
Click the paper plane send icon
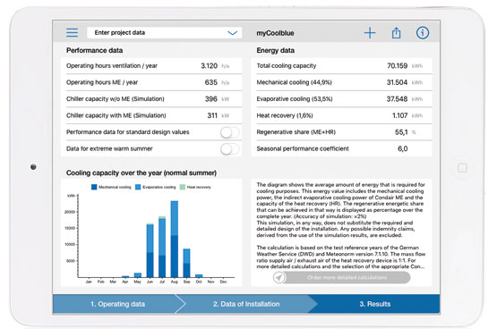click(x=278, y=277)
